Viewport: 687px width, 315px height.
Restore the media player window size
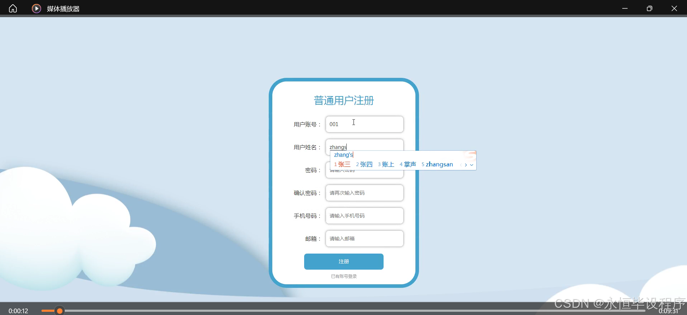[649, 8]
